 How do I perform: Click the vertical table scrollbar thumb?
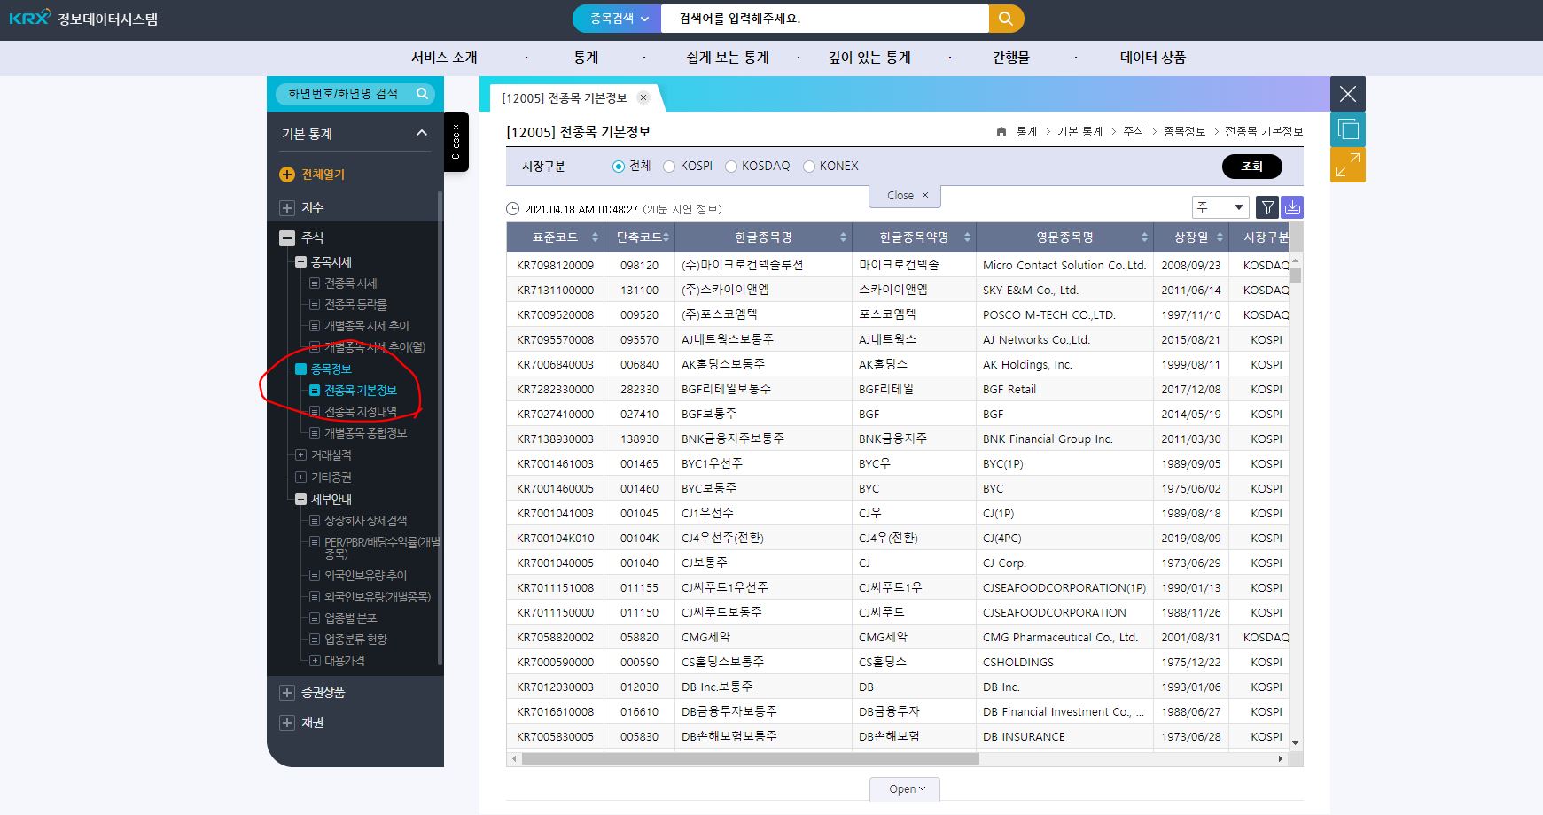1296,275
